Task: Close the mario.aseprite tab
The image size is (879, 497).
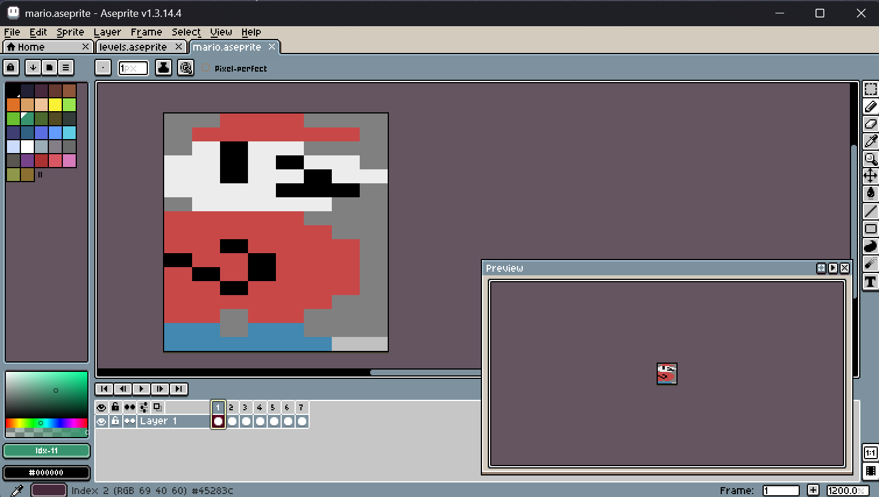Action: pyautogui.click(x=272, y=47)
